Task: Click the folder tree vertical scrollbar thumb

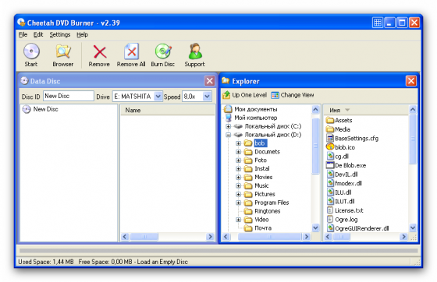Action: 315,146
